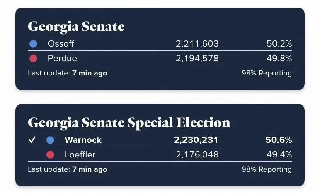Click Warnock's 50.6% percentage

coord(278,140)
